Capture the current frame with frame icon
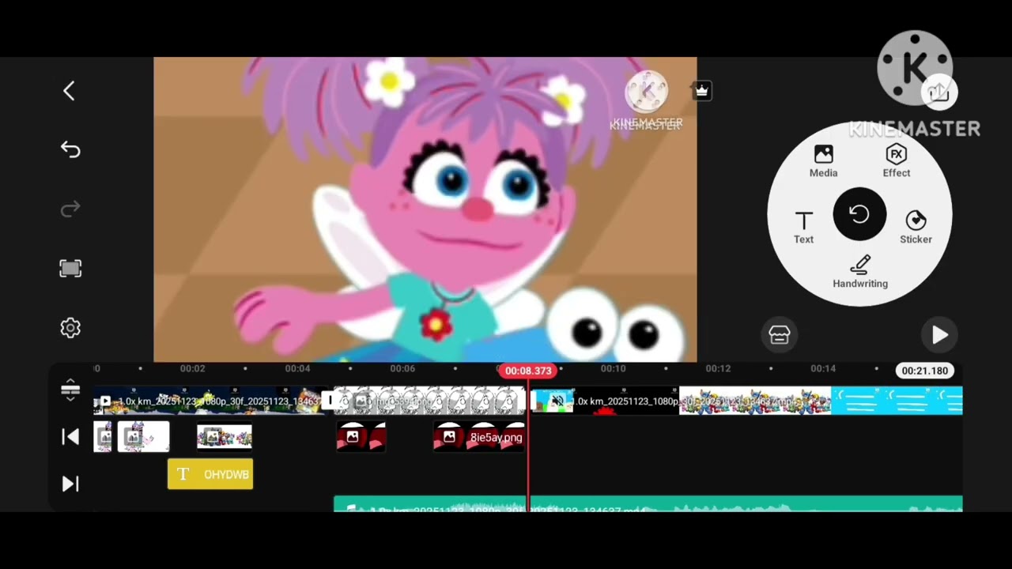 (x=70, y=269)
